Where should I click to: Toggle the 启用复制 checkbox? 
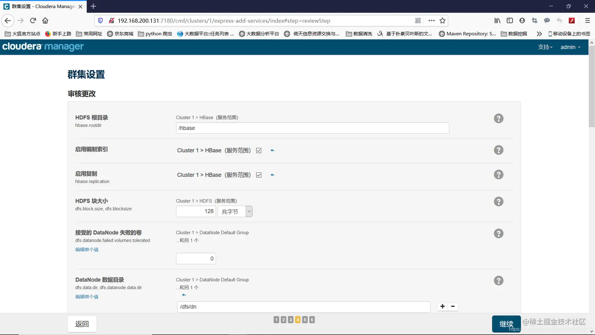pyautogui.click(x=259, y=175)
